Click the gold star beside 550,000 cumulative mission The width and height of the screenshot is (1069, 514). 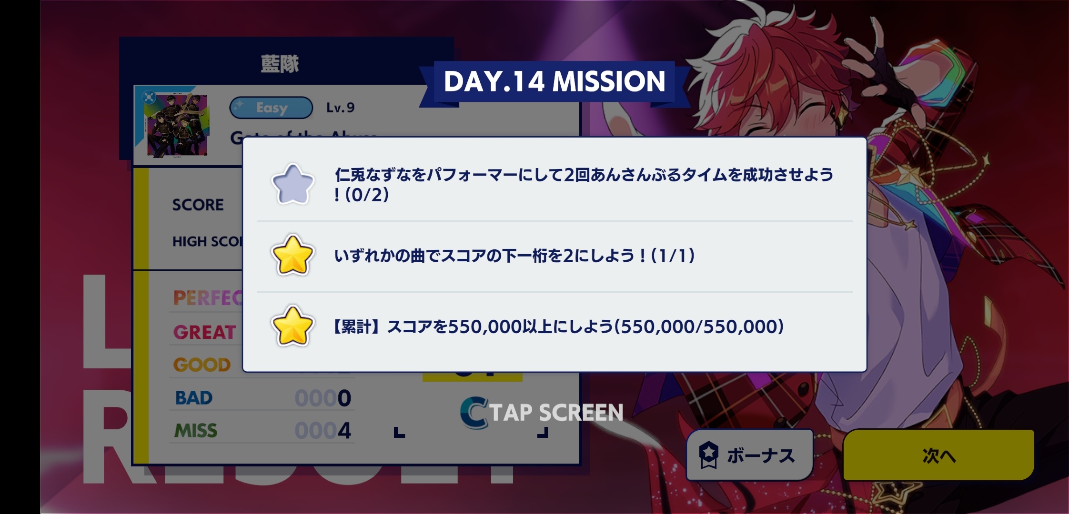tap(292, 326)
